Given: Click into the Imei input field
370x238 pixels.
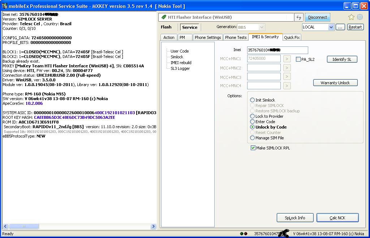Looking at the screenshot, I should pos(277,50).
